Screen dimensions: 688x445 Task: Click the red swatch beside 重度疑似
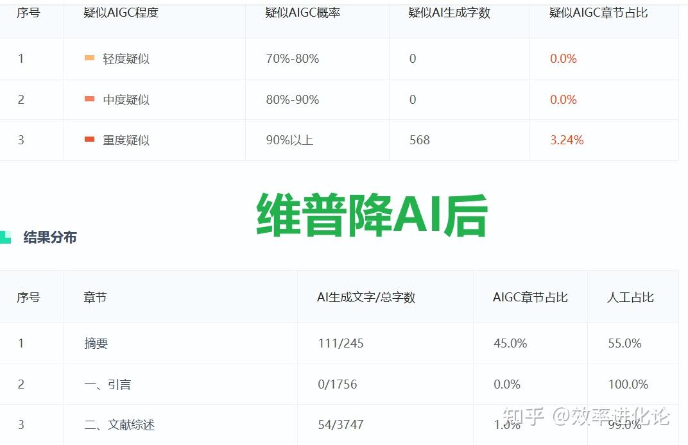(x=89, y=139)
